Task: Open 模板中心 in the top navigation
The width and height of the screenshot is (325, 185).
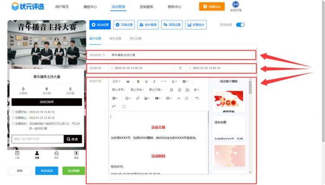Action: click(x=90, y=7)
